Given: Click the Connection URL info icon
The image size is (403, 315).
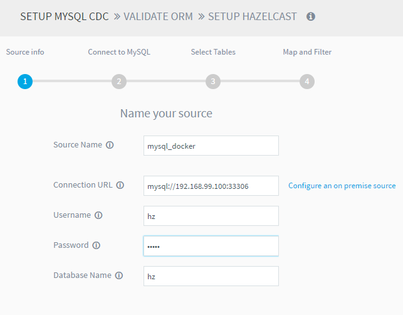Looking at the screenshot, I should pos(120,185).
